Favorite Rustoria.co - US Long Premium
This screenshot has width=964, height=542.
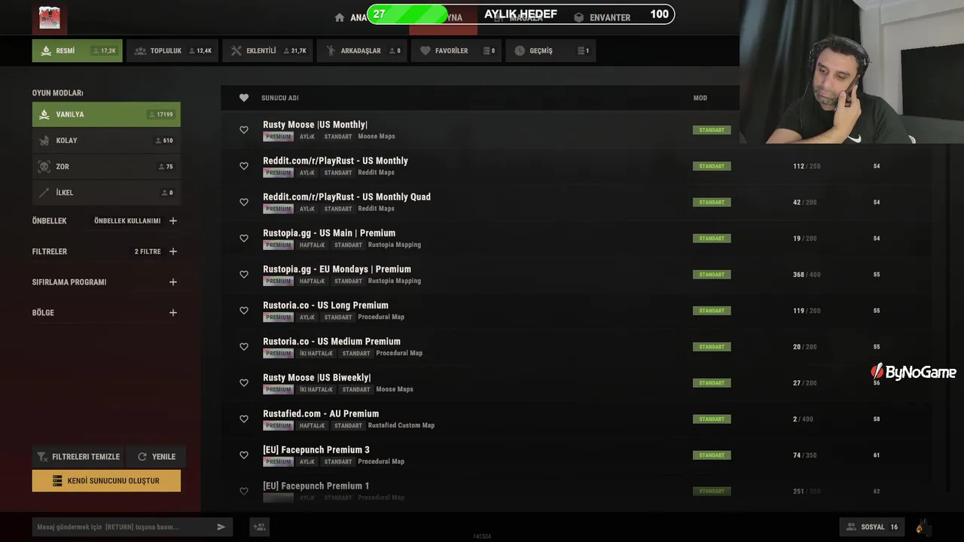pyautogui.click(x=244, y=311)
